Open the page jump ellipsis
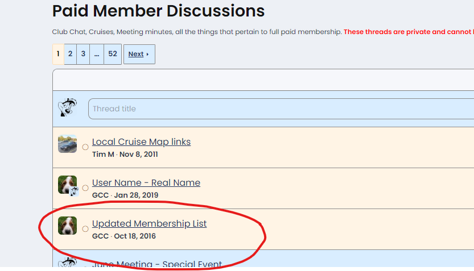Viewport: 474px width, 271px height. point(97,54)
